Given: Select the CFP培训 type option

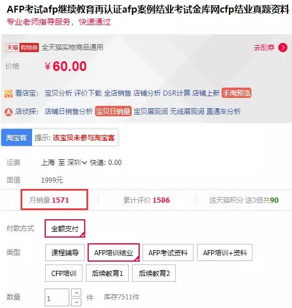Looking at the screenshot, I should tap(64, 273).
